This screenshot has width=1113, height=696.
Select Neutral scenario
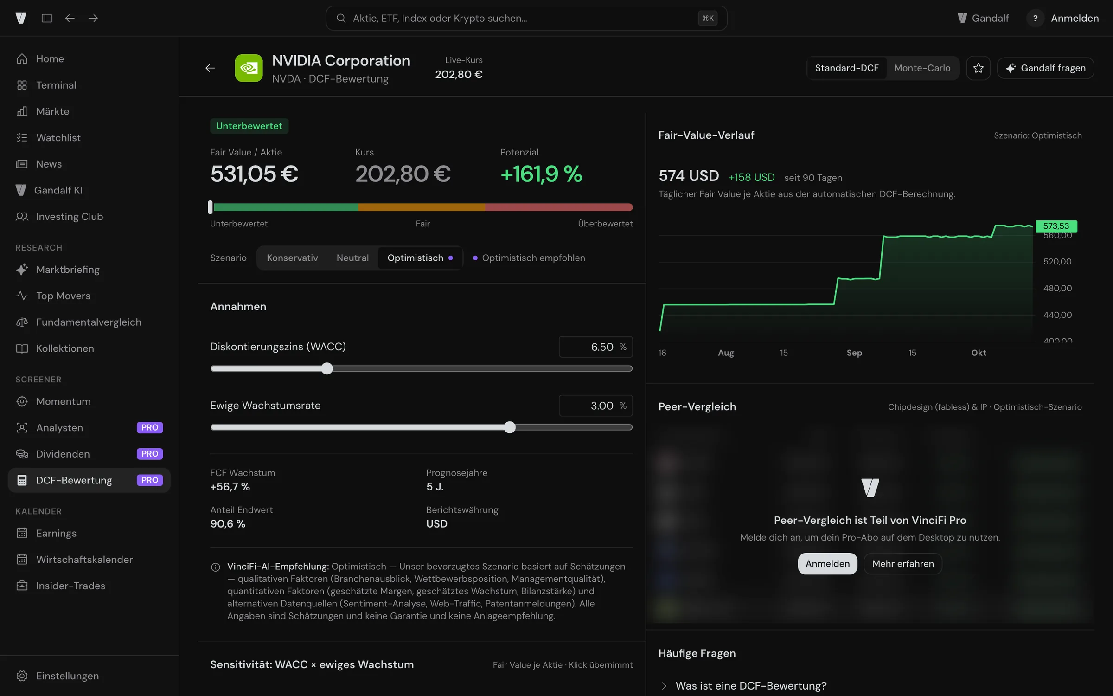[352, 258]
